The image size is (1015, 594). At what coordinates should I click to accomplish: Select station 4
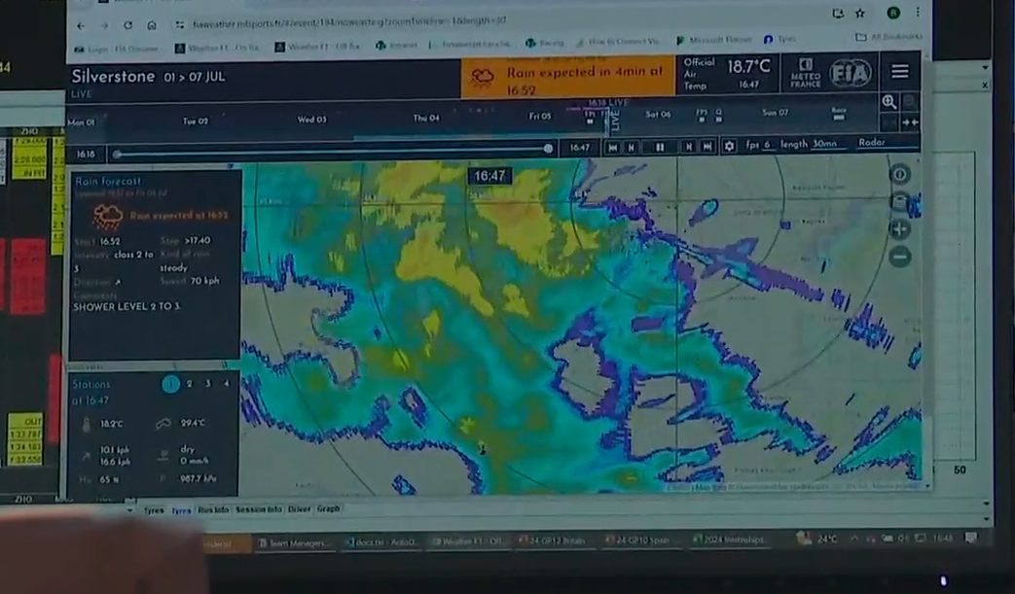[x=227, y=384]
